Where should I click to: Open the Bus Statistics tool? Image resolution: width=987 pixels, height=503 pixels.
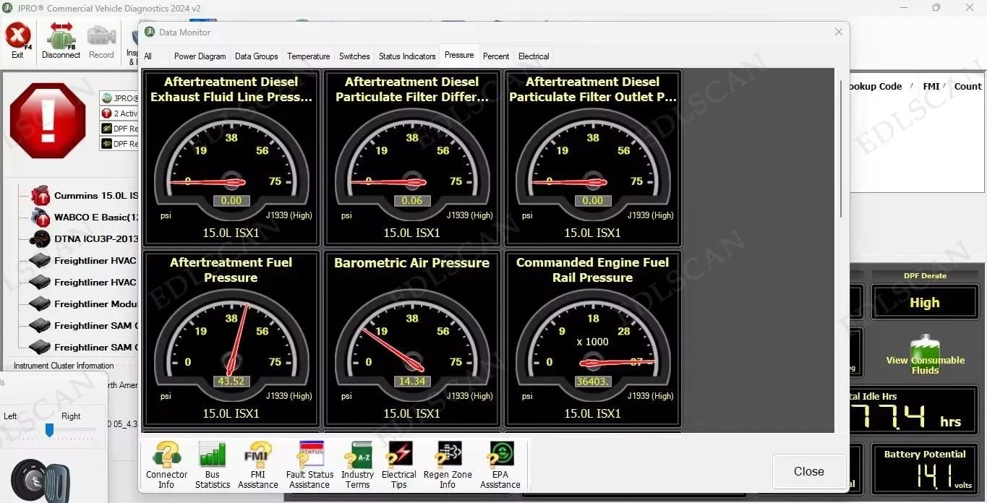212,465
